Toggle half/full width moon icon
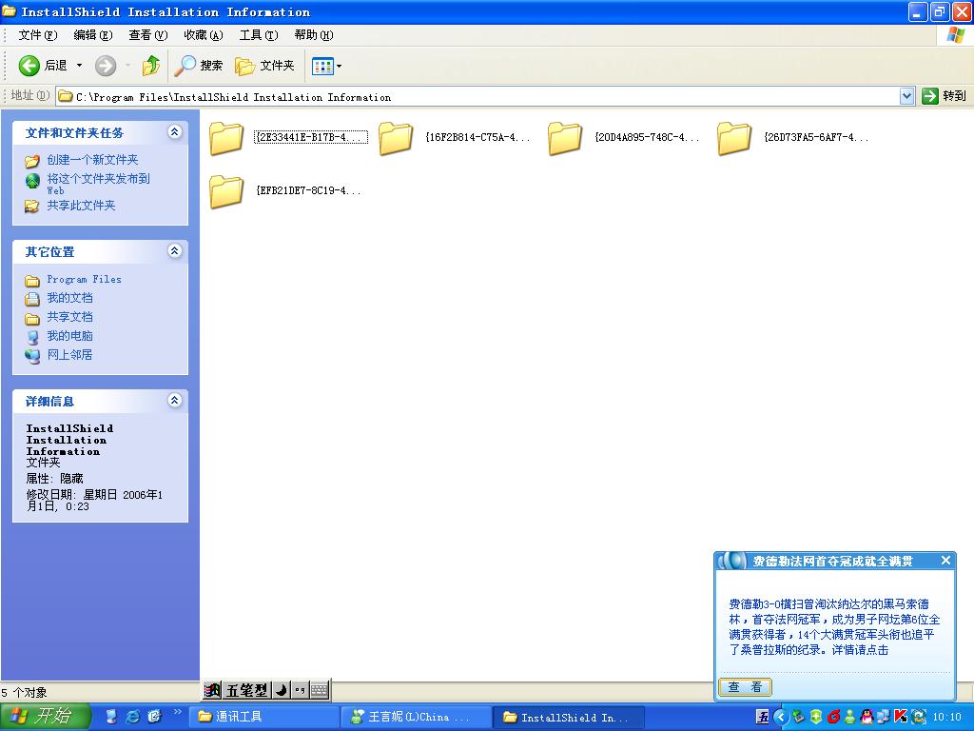Image resolution: width=974 pixels, height=731 pixels. [x=282, y=690]
